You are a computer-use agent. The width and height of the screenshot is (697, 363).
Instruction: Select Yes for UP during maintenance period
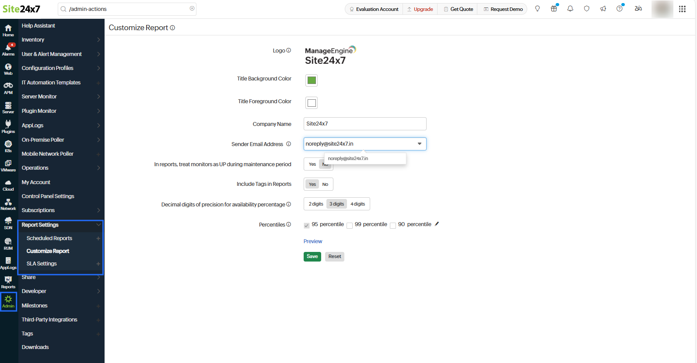(312, 164)
